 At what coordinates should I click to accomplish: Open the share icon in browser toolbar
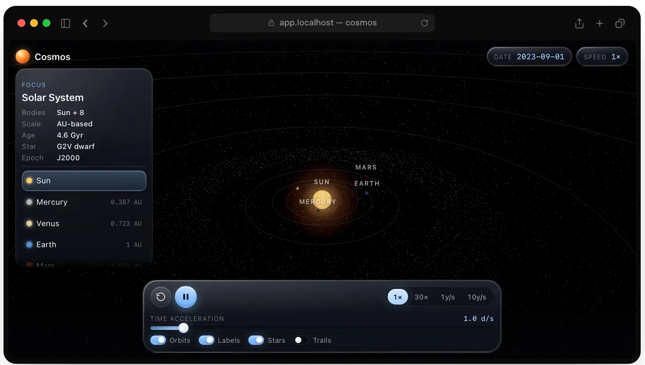(x=579, y=23)
